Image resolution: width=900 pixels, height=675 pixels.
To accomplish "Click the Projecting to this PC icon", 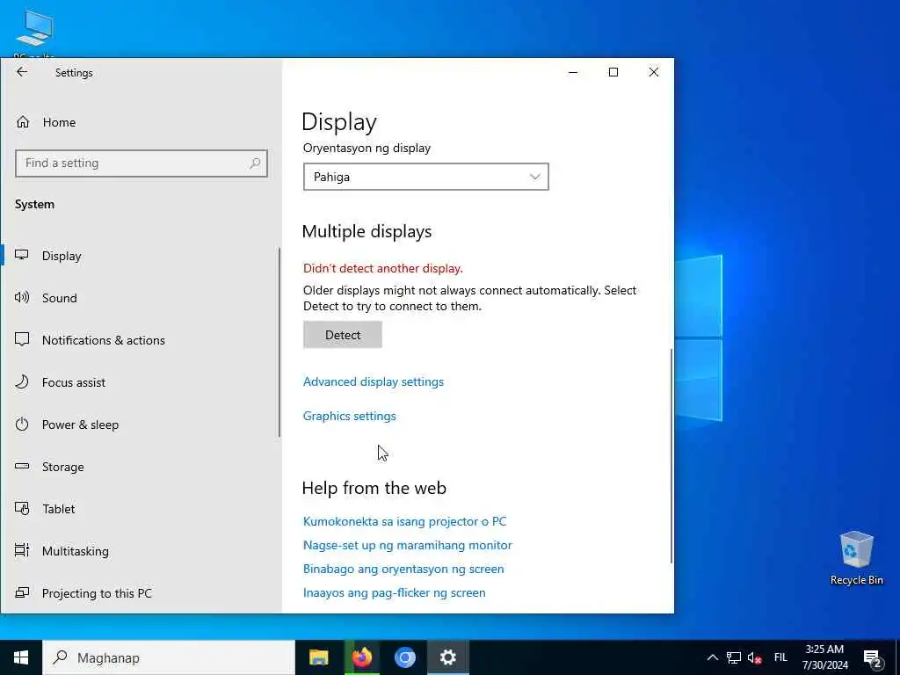I will [x=22, y=592].
